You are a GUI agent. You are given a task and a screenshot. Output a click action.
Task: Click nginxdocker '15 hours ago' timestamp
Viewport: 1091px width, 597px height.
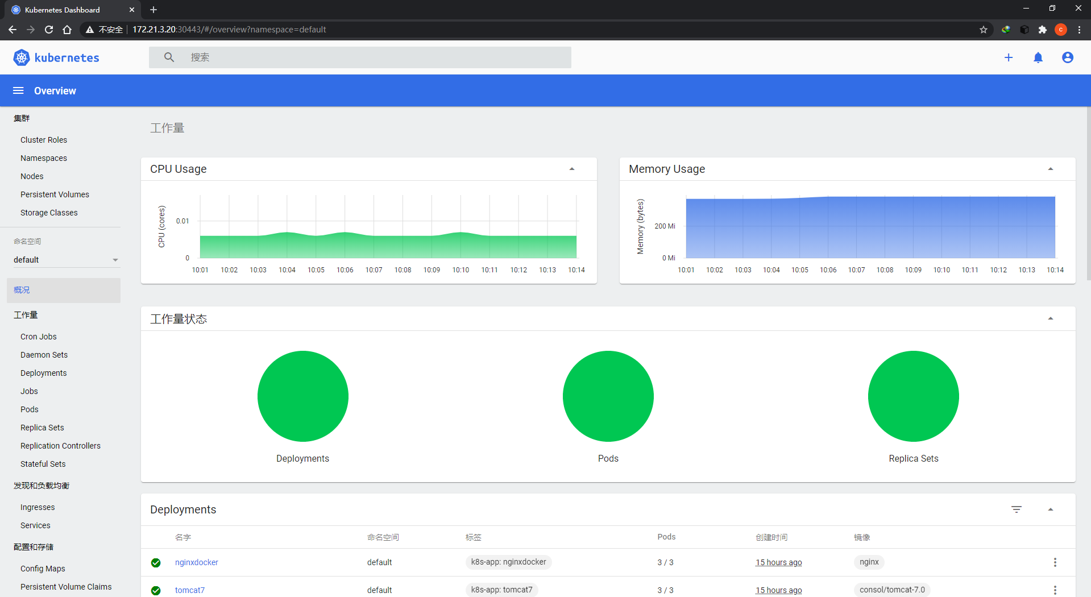[x=779, y=562]
